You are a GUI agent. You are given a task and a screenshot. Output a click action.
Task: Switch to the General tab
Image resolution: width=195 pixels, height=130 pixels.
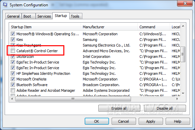click(x=13, y=16)
